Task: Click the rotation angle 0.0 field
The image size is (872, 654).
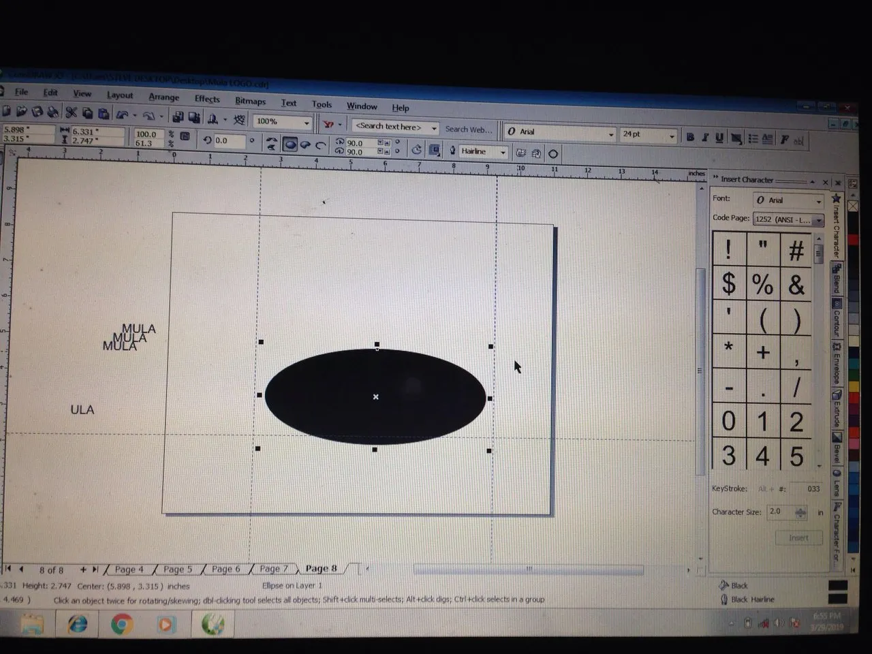Action: pyautogui.click(x=229, y=141)
